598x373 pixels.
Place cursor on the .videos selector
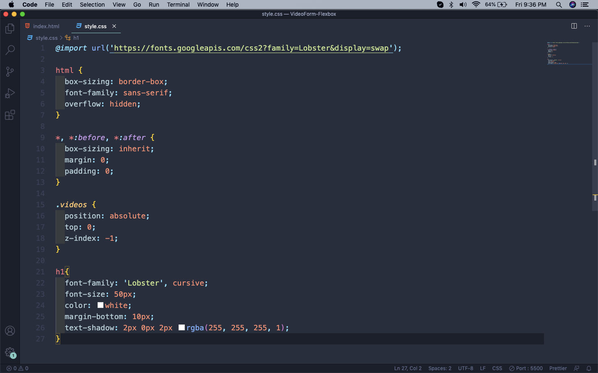tap(71, 205)
